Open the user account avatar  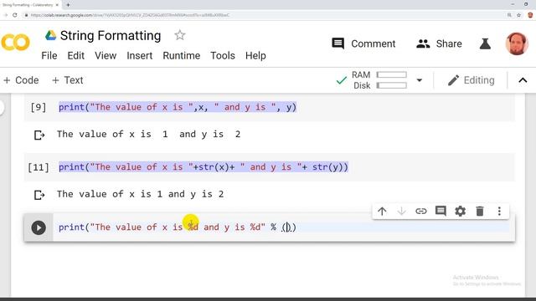pos(517,43)
